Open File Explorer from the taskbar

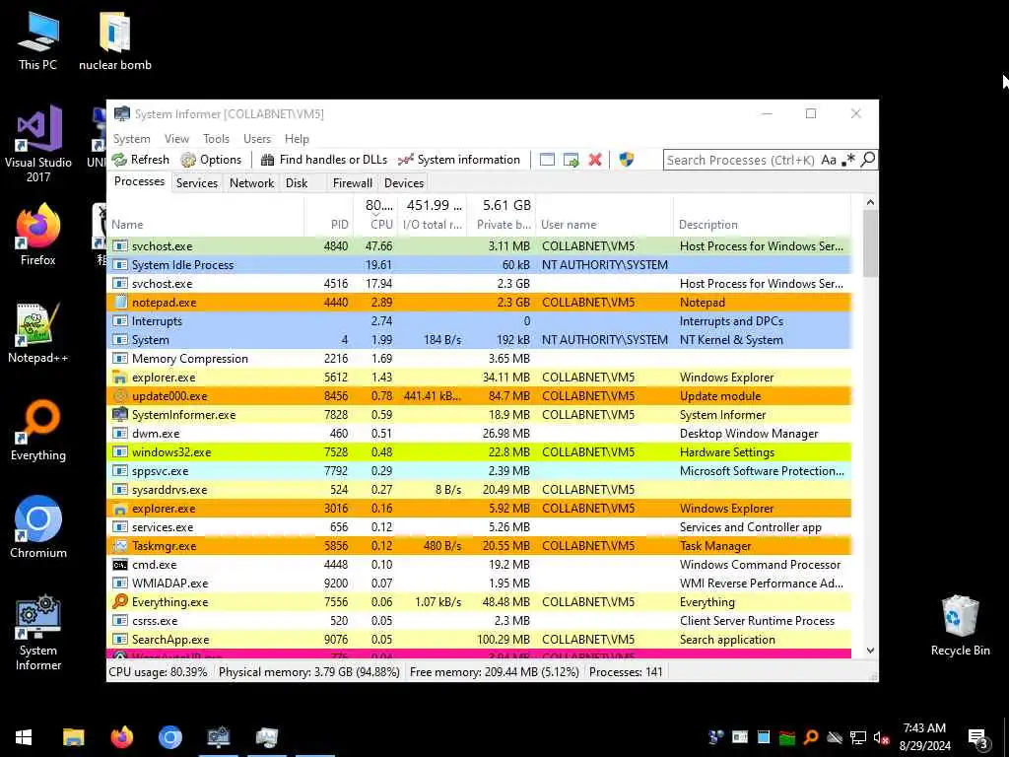[73, 737]
